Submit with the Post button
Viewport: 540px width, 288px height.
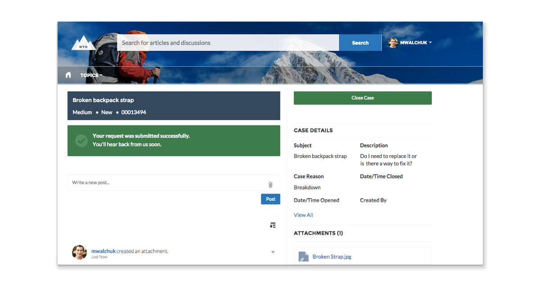point(270,199)
